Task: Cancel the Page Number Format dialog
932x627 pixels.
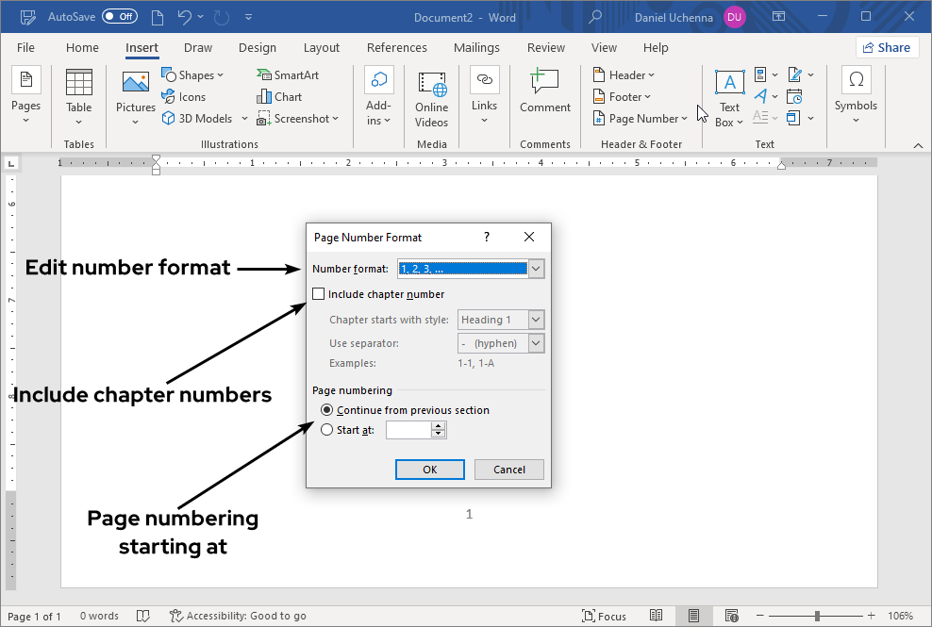Action: pyautogui.click(x=508, y=469)
